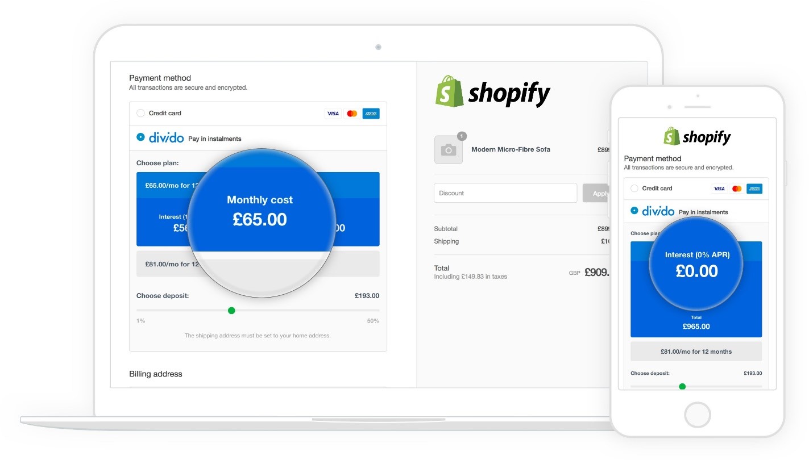Click the 1% minimum deposit label

pyautogui.click(x=140, y=321)
